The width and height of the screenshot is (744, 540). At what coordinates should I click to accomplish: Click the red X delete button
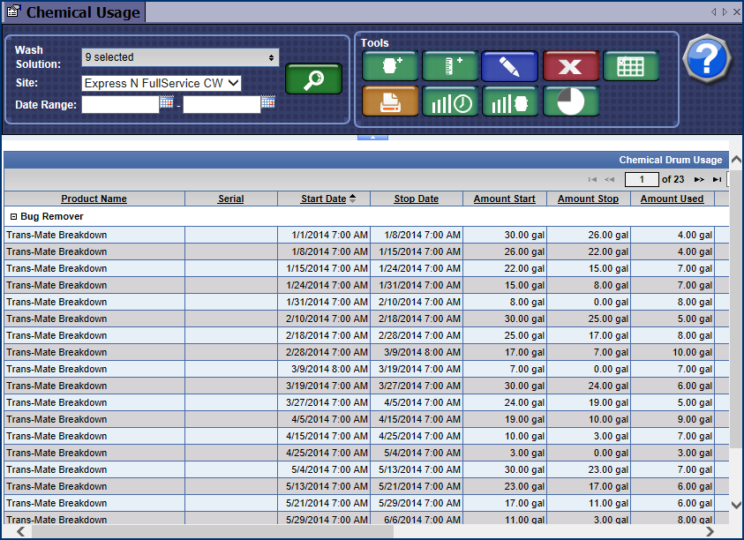tap(571, 66)
